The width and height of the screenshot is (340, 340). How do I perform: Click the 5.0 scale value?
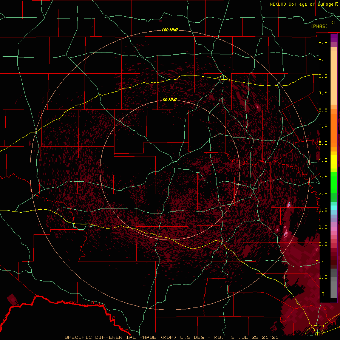(323, 143)
